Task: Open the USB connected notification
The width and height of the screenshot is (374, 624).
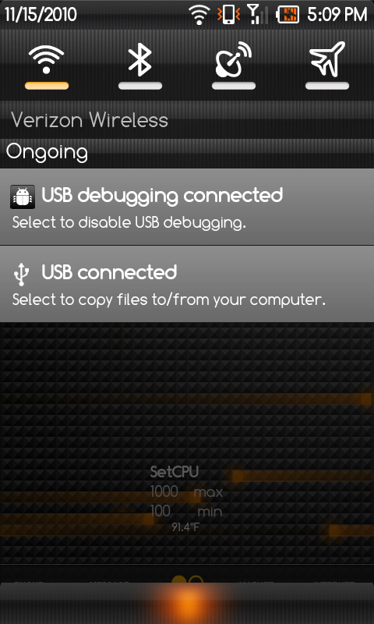Action: [x=187, y=284]
